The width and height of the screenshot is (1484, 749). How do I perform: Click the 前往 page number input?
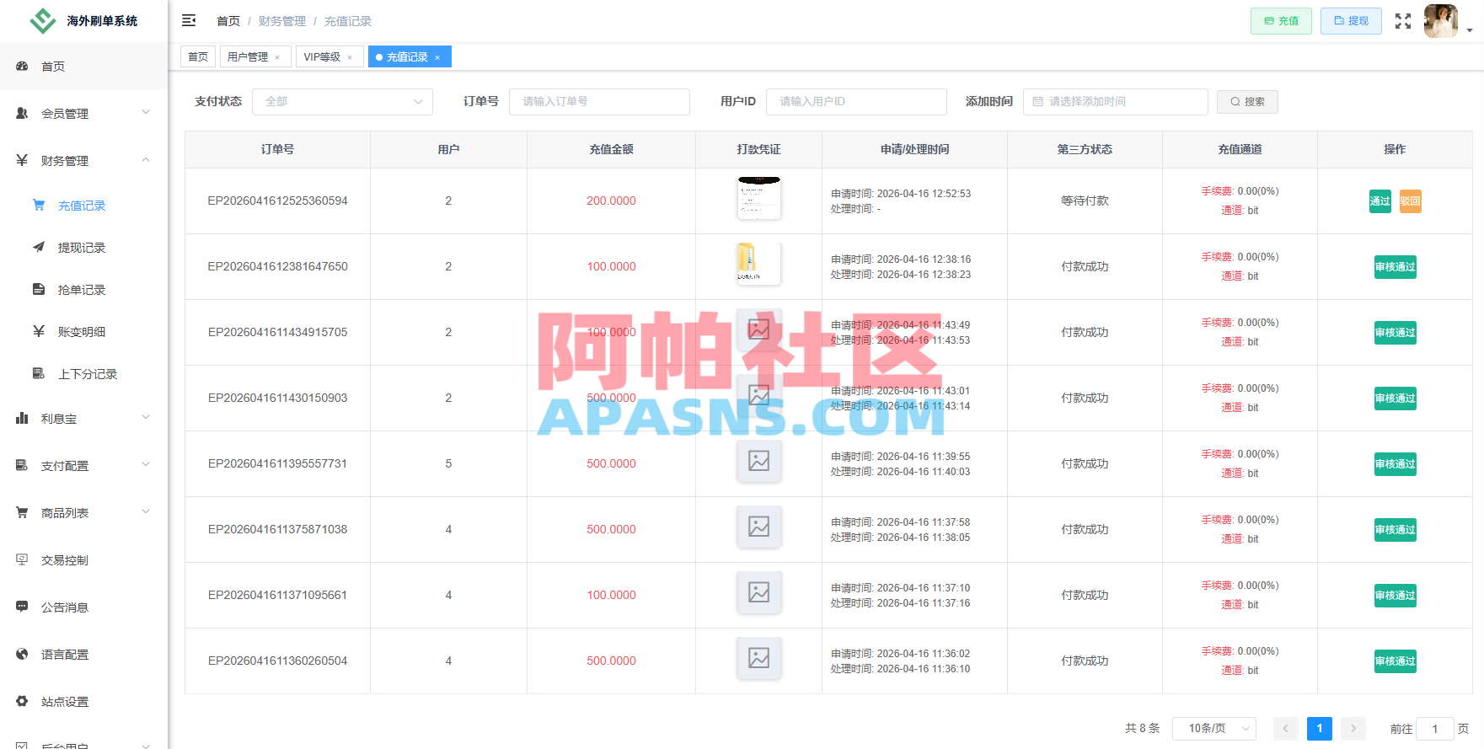(1435, 729)
